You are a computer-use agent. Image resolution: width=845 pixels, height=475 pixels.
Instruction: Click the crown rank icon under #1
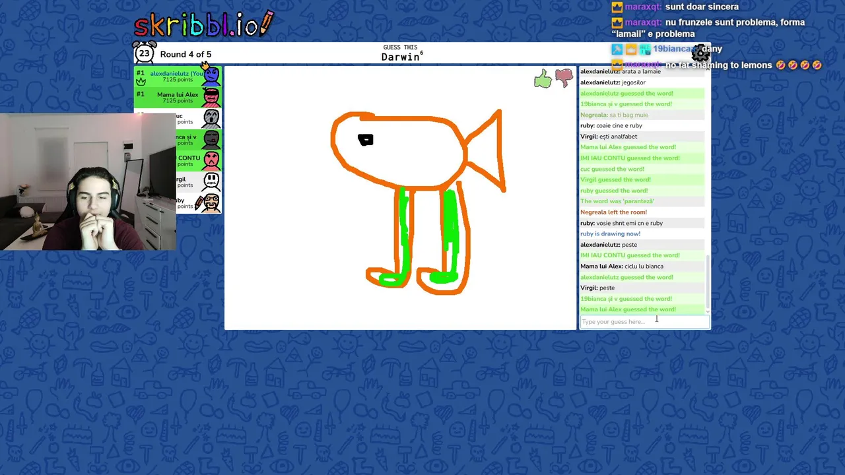[141, 82]
